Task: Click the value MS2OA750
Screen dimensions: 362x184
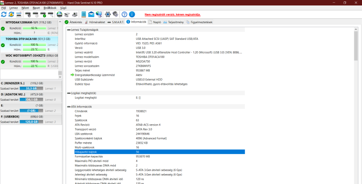Action: tap(143, 62)
